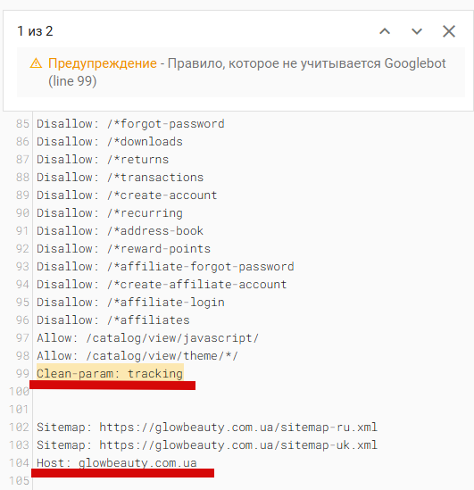The image size is (474, 490).
Task: Click Disallow /*forgot-password rule line
Action: [x=130, y=124]
